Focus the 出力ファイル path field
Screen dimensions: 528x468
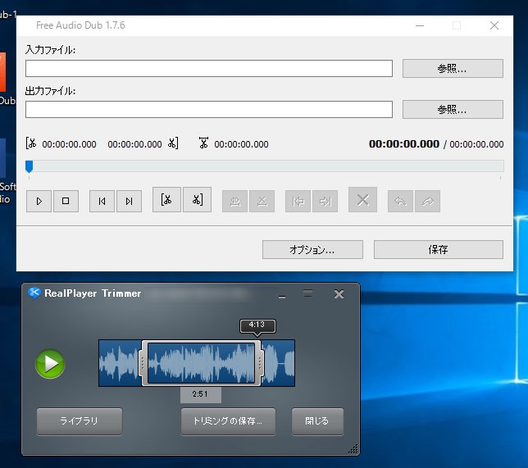209,110
